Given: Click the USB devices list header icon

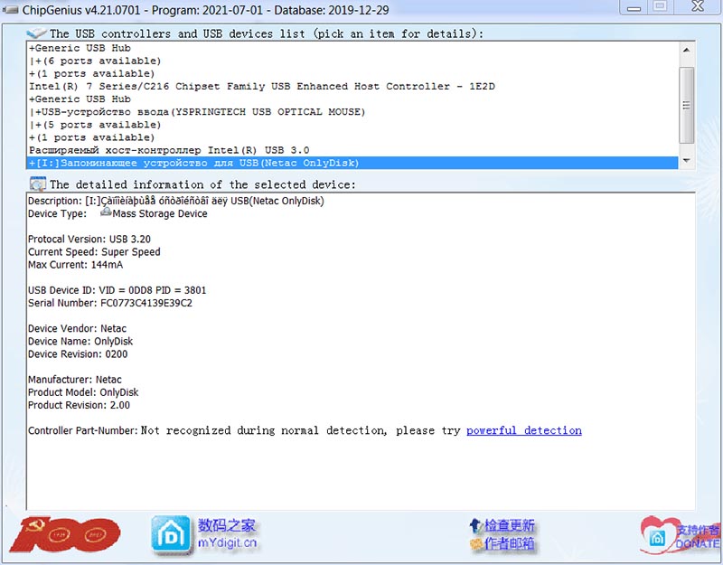Looking at the screenshot, I should tap(36, 33).
